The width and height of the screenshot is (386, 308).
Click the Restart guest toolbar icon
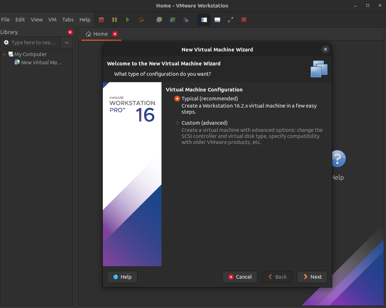click(141, 20)
